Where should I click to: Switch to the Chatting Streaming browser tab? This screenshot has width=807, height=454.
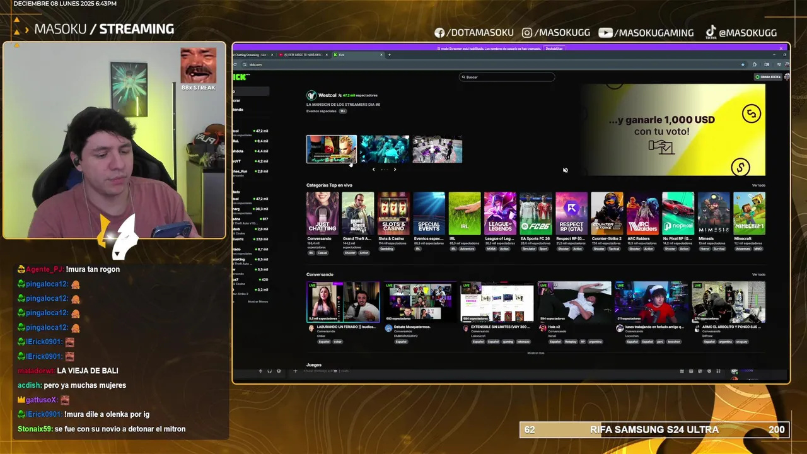point(252,55)
